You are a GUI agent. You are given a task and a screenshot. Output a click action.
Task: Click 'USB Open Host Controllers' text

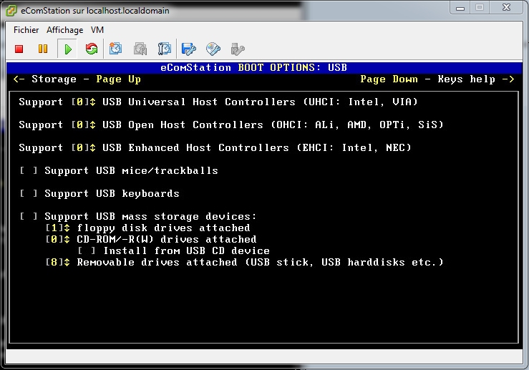coord(183,125)
